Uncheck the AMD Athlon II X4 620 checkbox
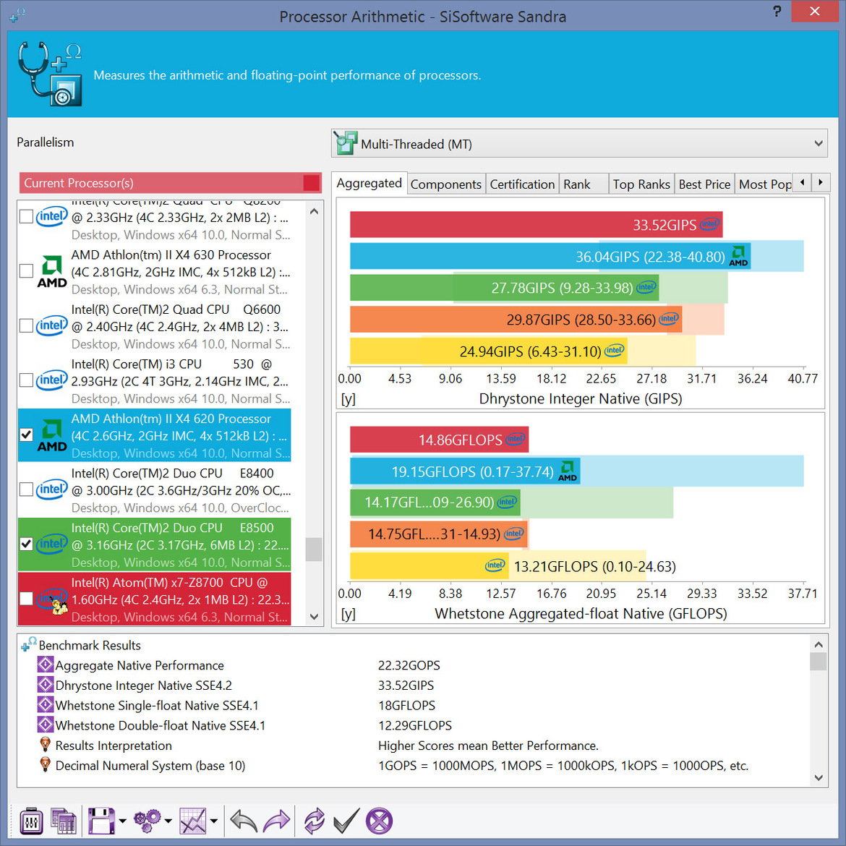This screenshot has height=846, width=846. [x=26, y=435]
